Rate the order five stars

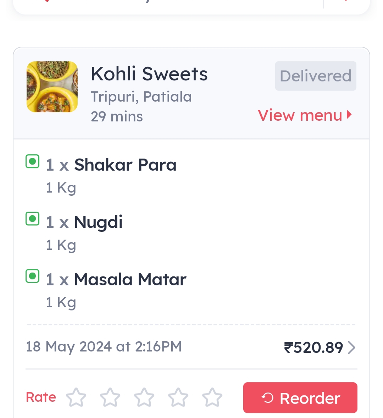click(x=212, y=397)
